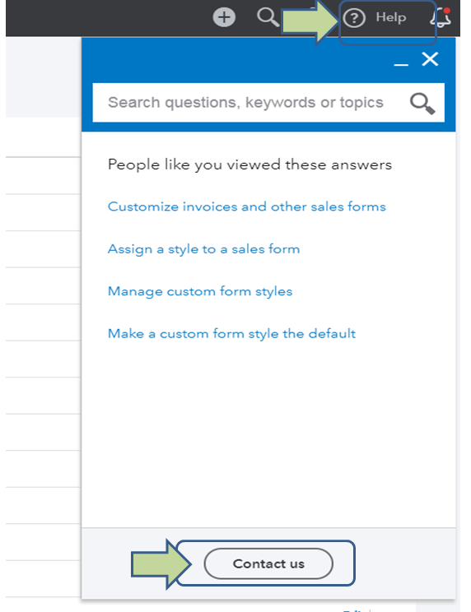The image size is (471, 612).
Task: Minimize the help panel
Action: [x=401, y=64]
